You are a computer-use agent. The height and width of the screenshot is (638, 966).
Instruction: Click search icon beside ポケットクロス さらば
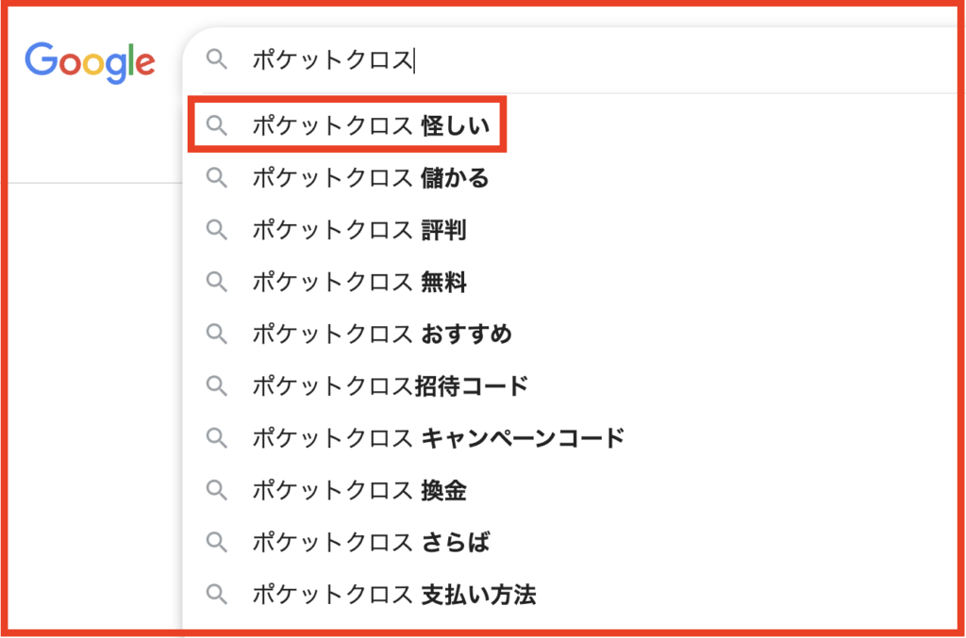[217, 542]
